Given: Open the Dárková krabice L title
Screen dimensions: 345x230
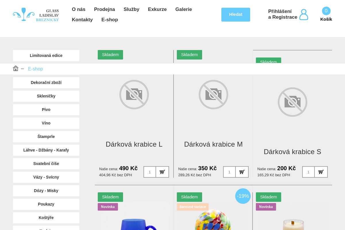Looking at the screenshot, I should click(x=134, y=144).
